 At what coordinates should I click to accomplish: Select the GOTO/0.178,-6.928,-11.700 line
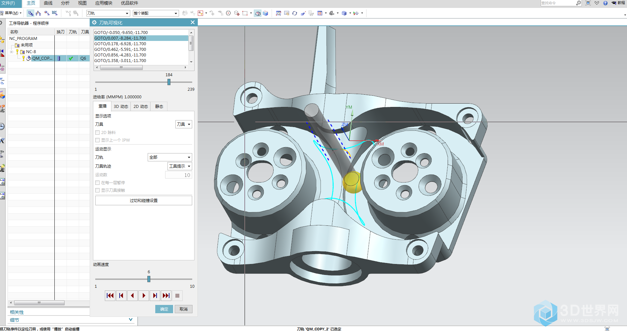(x=141, y=44)
